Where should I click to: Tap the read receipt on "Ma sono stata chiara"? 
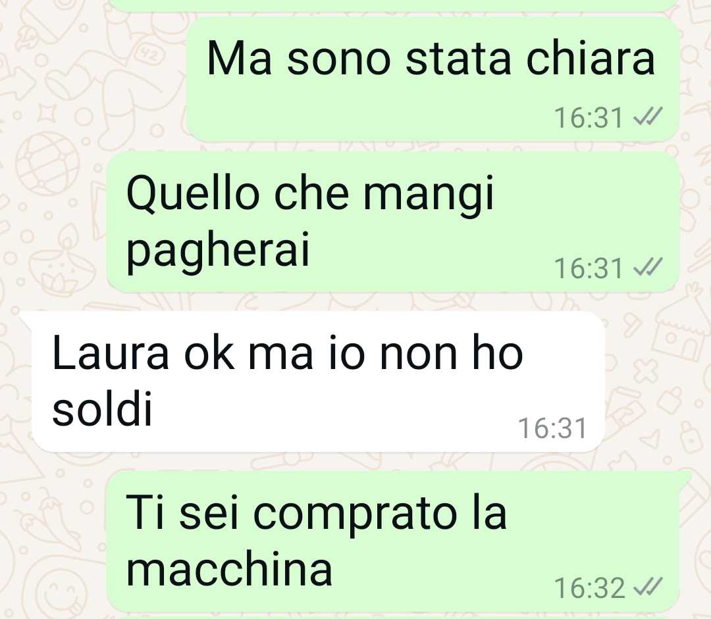648,116
